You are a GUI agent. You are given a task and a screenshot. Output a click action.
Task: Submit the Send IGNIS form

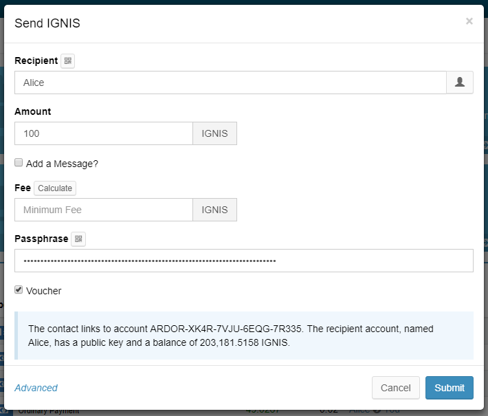(x=450, y=388)
